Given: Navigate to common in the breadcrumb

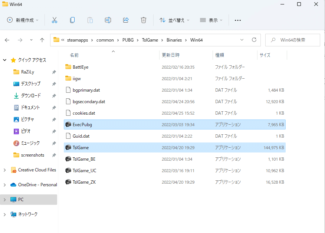Looking at the screenshot, I should [x=105, y=40].
